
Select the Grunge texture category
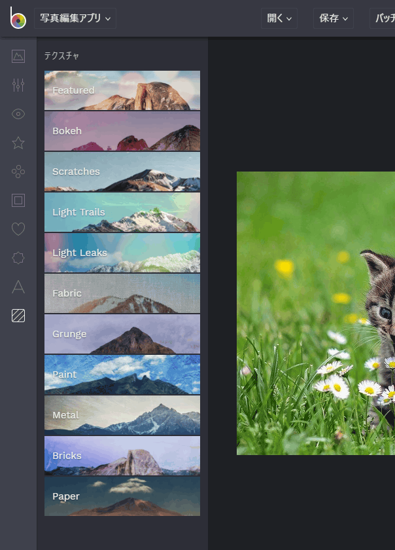coord(122,334)
